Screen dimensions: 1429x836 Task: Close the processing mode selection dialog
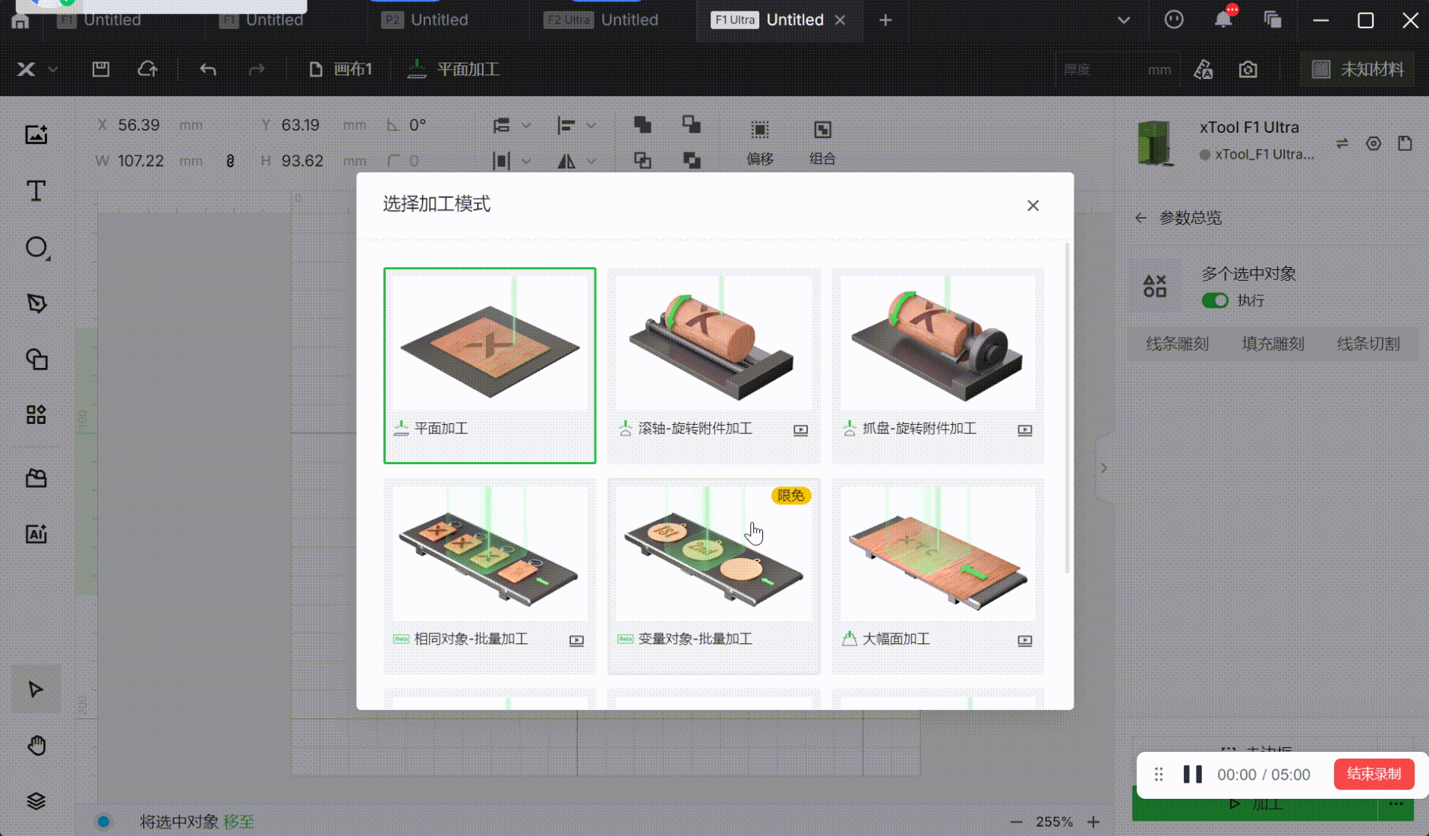1033,206
